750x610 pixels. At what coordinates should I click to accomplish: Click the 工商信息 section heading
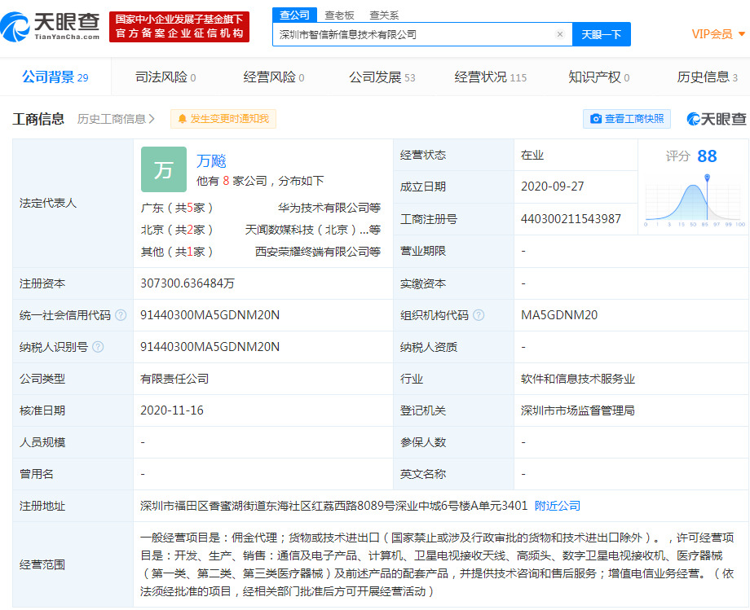tap(38, 119)
